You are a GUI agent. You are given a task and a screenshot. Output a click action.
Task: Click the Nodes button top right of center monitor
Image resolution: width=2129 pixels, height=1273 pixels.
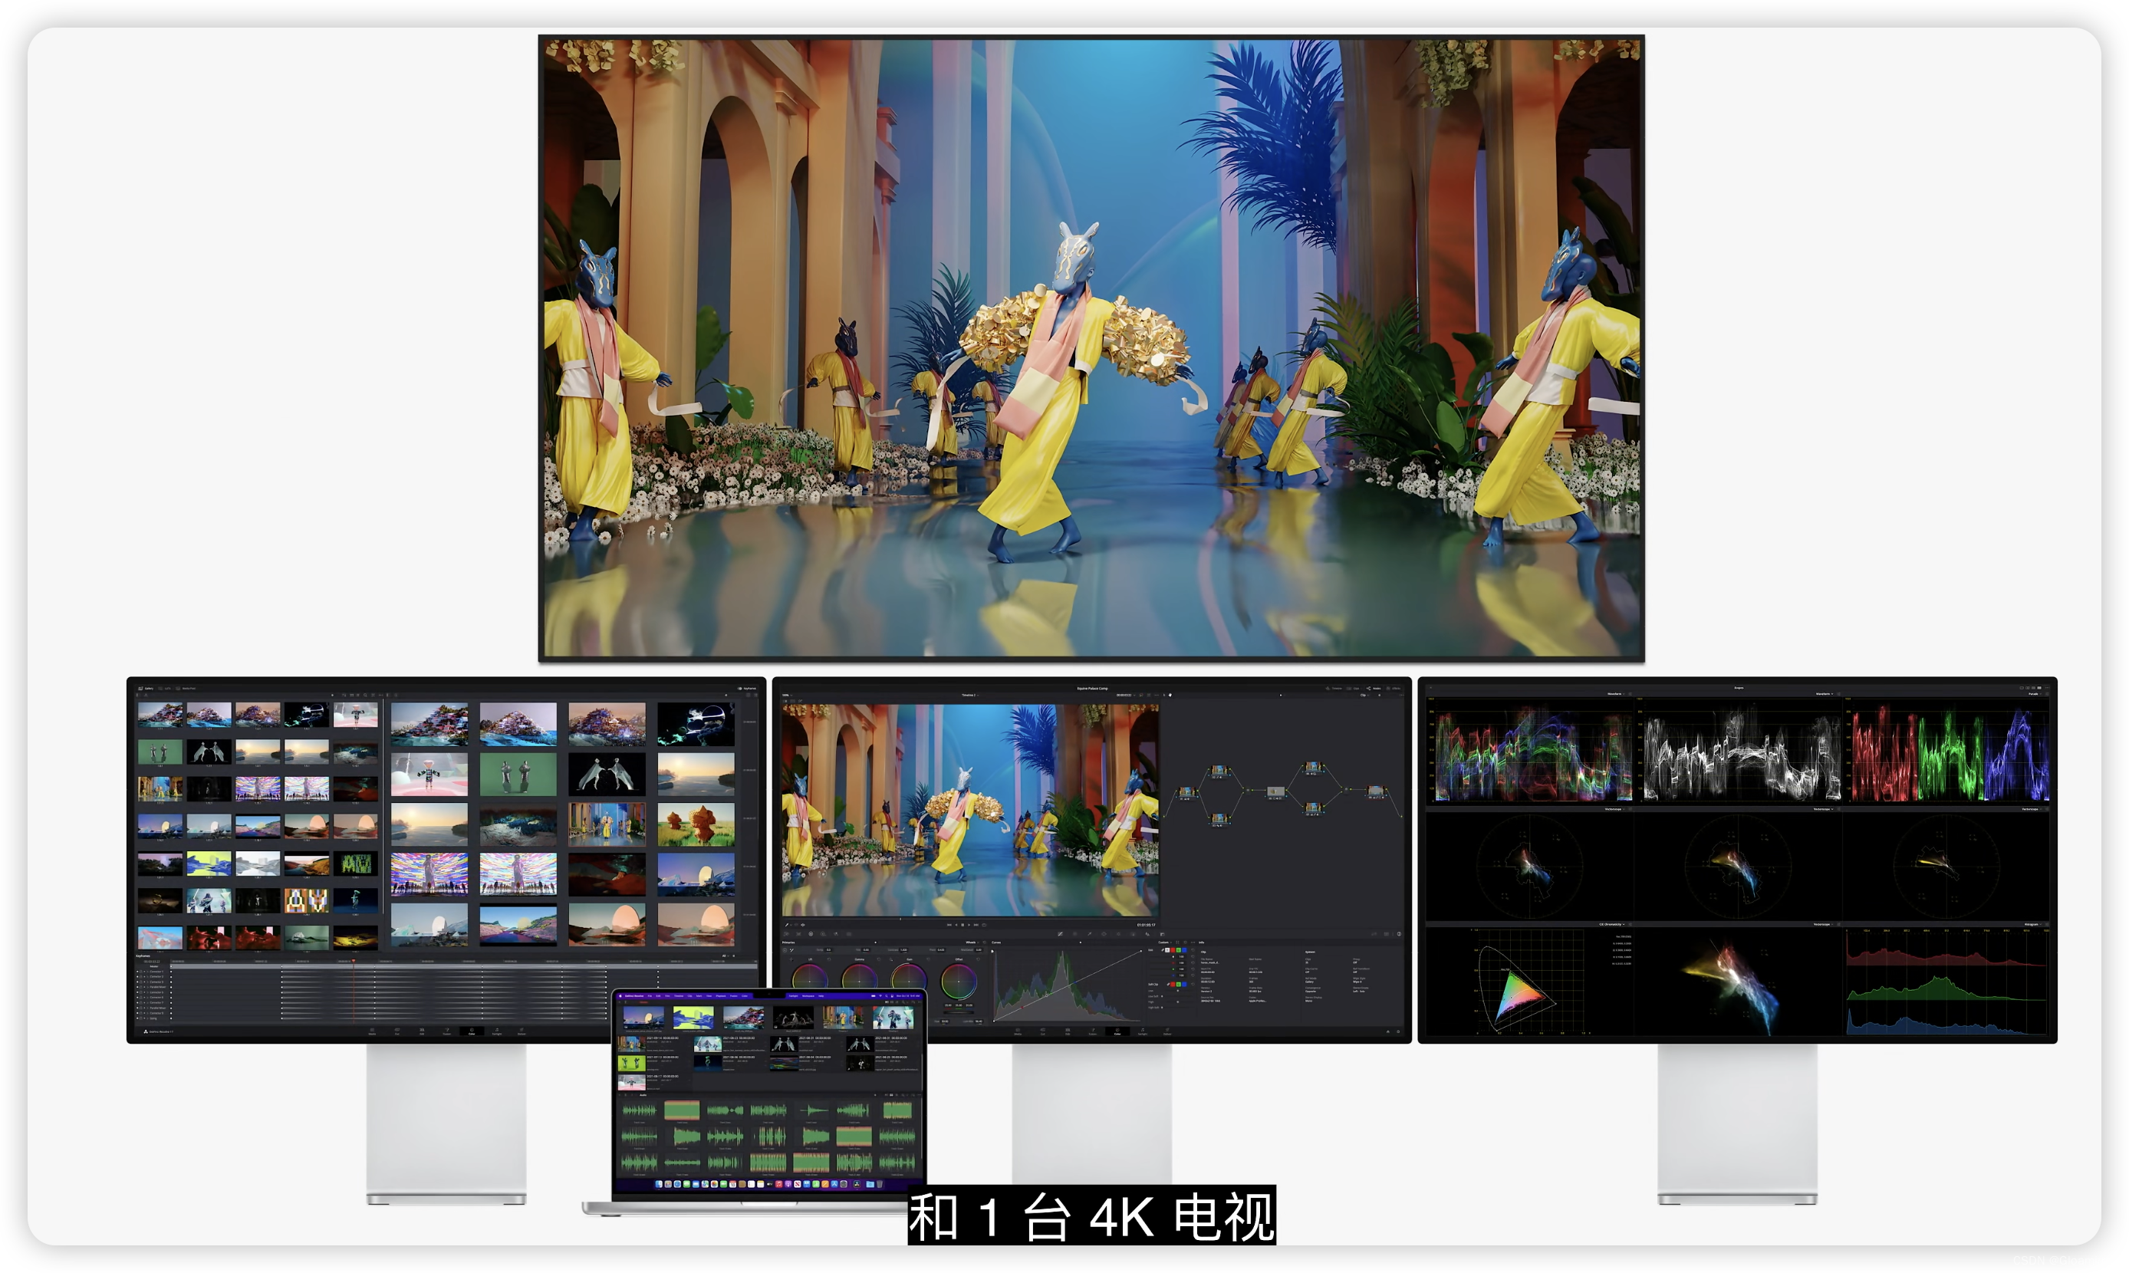coord(1374,689)
